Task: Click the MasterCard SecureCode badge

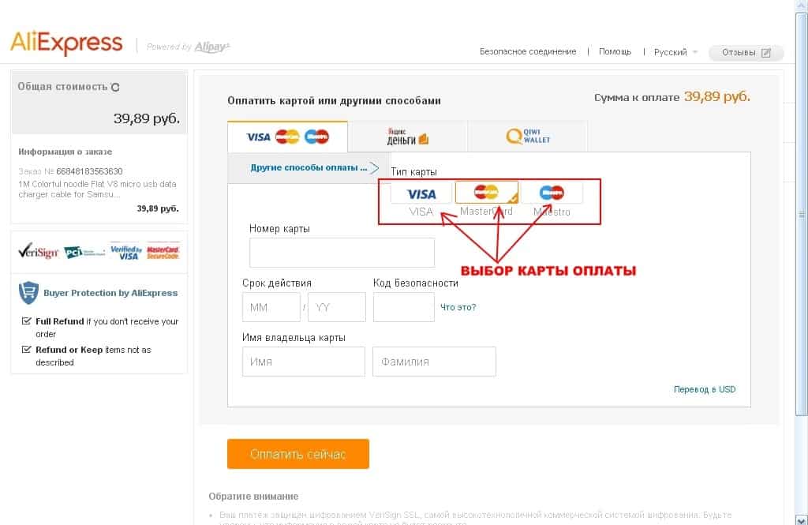Action: pos(163,252)
